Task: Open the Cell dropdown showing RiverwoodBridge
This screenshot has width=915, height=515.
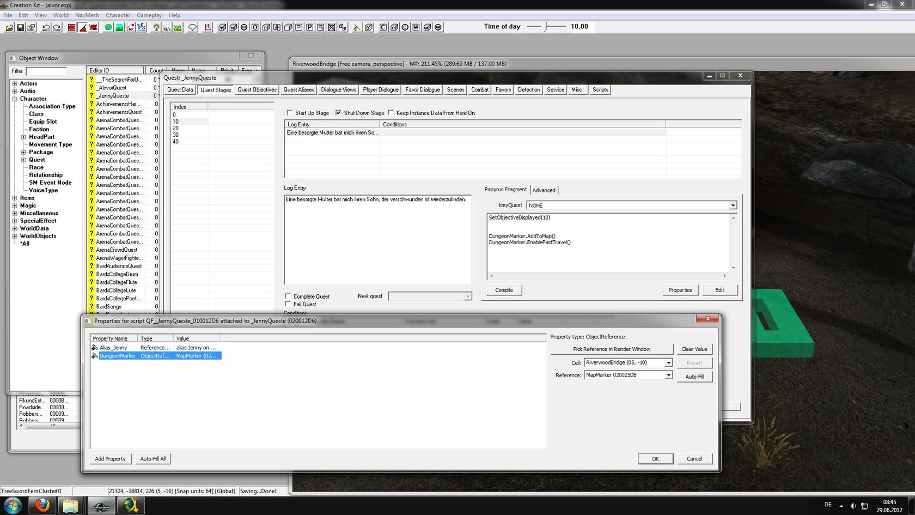Action: pyautogui.click(x=668, y=363)
